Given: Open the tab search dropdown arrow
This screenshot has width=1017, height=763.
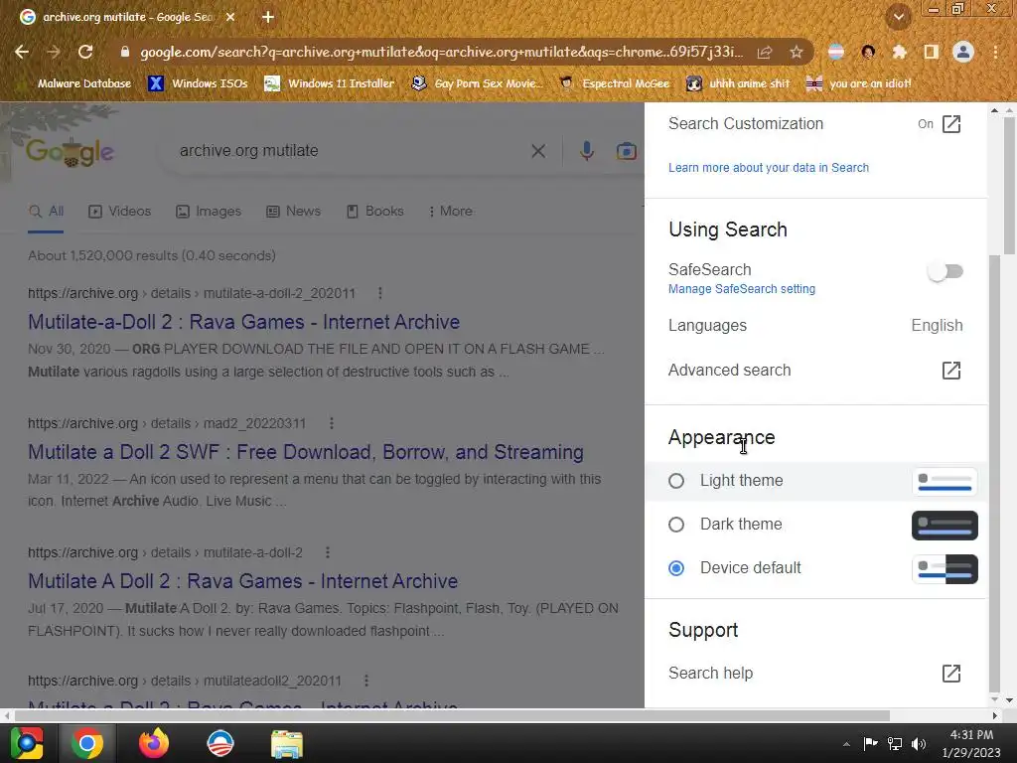Looking at the screenshot, I should coord(898,17).
